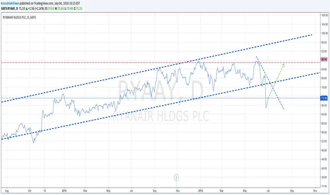Click the split event 'S' marker icon

(176, 178)
